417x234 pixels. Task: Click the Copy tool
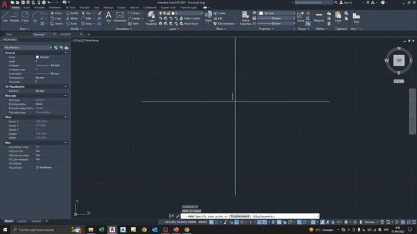click(x=56, y=18)
